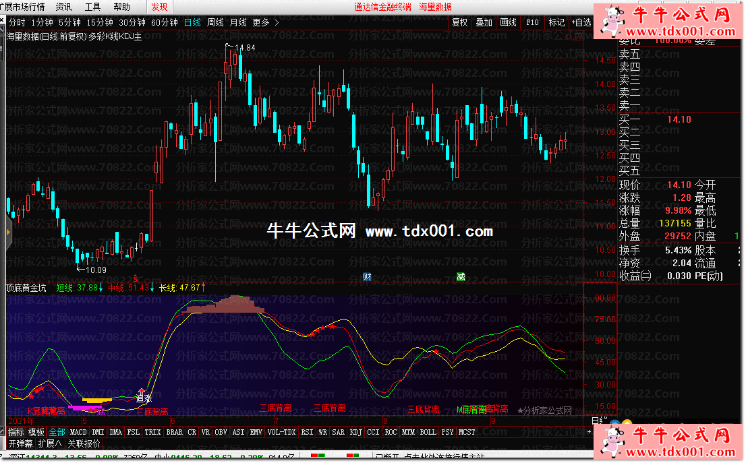Viewport: 746px width, 463px height.
Task: Expand 更多 period options
Action: 266,22
